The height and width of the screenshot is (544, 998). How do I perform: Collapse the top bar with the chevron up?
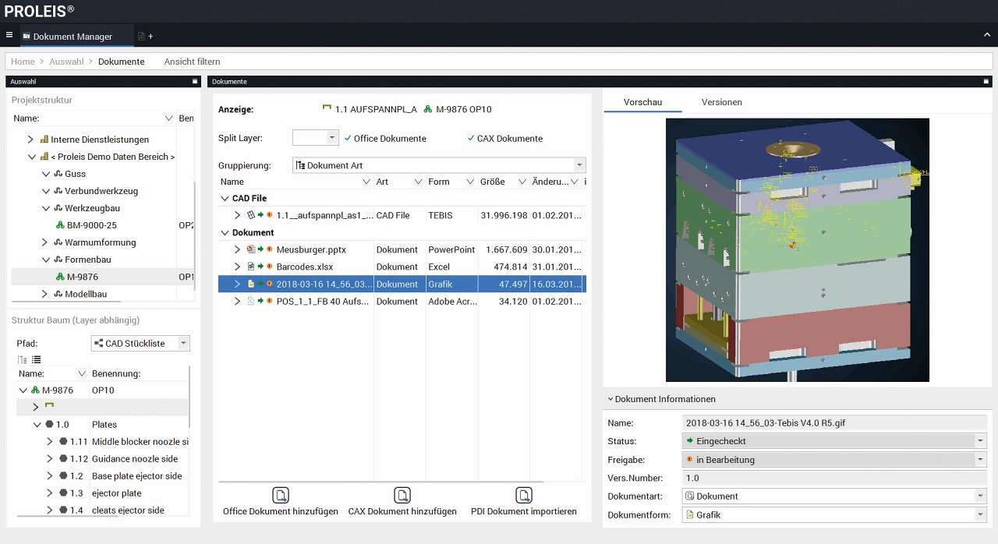point(987,35)
